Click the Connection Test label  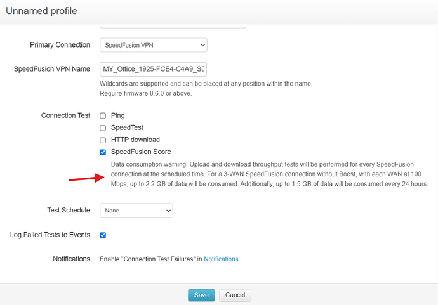click(x=65, y=115)
